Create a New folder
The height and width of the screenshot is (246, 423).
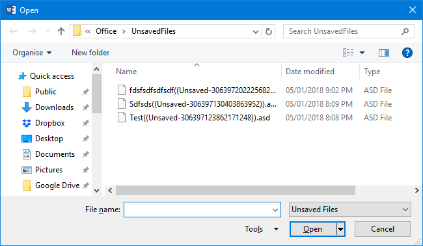click(90, 53)
